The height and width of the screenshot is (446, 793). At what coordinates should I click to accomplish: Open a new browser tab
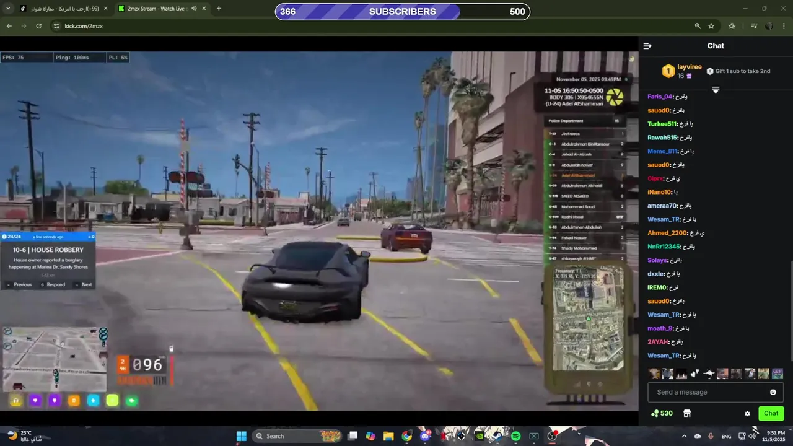[x=219, y=9]
